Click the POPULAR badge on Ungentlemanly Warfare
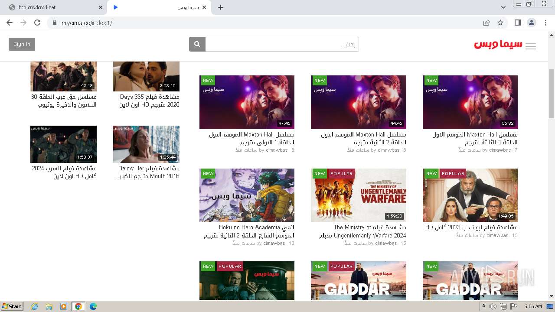The image size is (555, 312). (x=341, y=173)
